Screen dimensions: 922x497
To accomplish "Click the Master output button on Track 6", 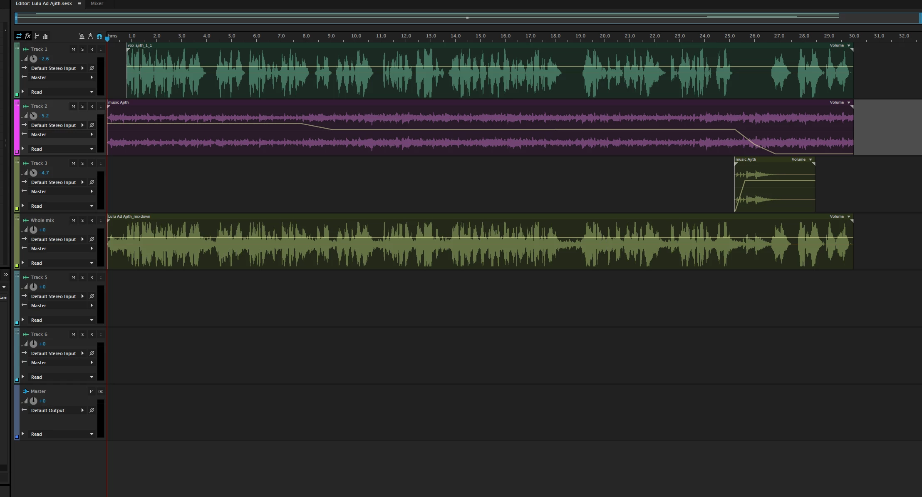I will pos(39,363).
